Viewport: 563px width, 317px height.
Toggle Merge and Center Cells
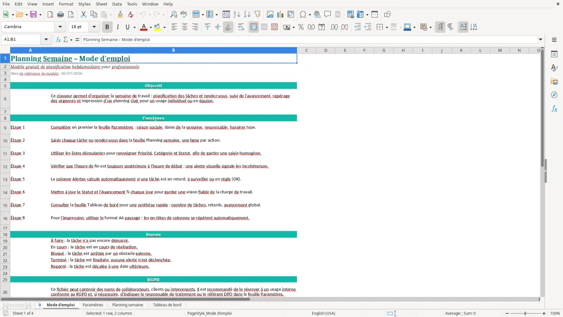254,27
